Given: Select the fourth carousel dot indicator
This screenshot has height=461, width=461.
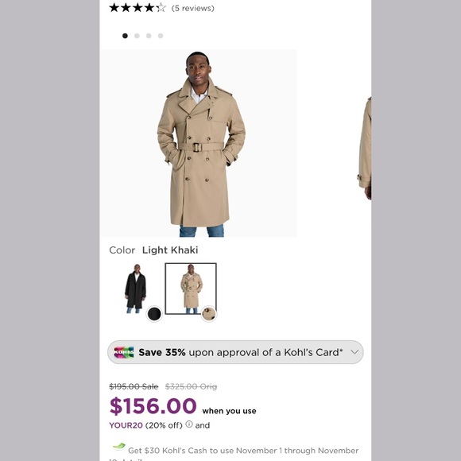Looking at the screenshot, I should [161, 36].
